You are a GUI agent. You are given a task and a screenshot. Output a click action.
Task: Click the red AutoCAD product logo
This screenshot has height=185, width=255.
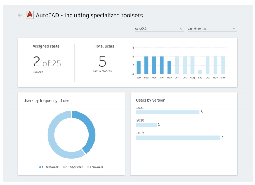(30, 15)
